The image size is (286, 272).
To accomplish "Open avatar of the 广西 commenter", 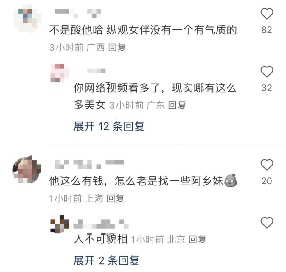I will pos(27,18).
